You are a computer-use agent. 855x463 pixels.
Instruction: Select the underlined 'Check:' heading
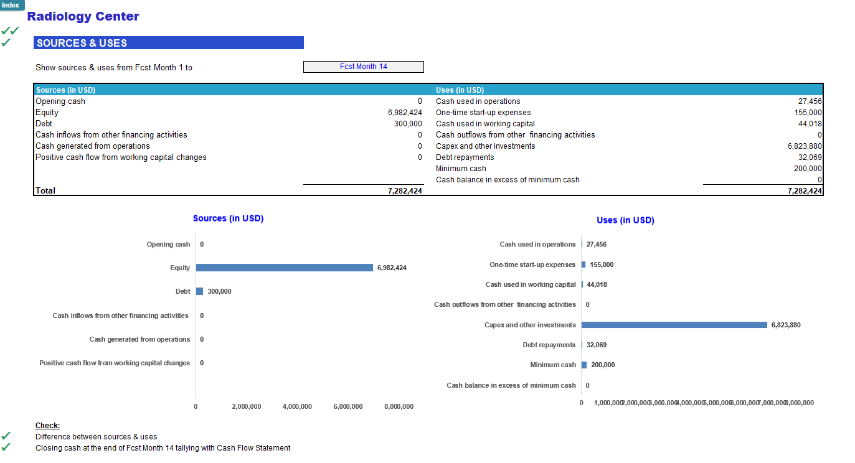coord(48,426)
